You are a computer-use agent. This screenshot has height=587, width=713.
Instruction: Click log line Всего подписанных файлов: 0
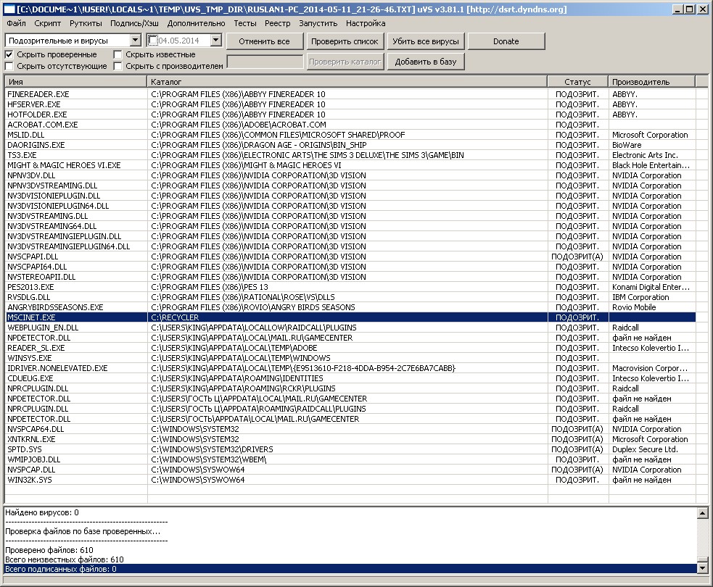pyautogui.click(x=350, y=570)
